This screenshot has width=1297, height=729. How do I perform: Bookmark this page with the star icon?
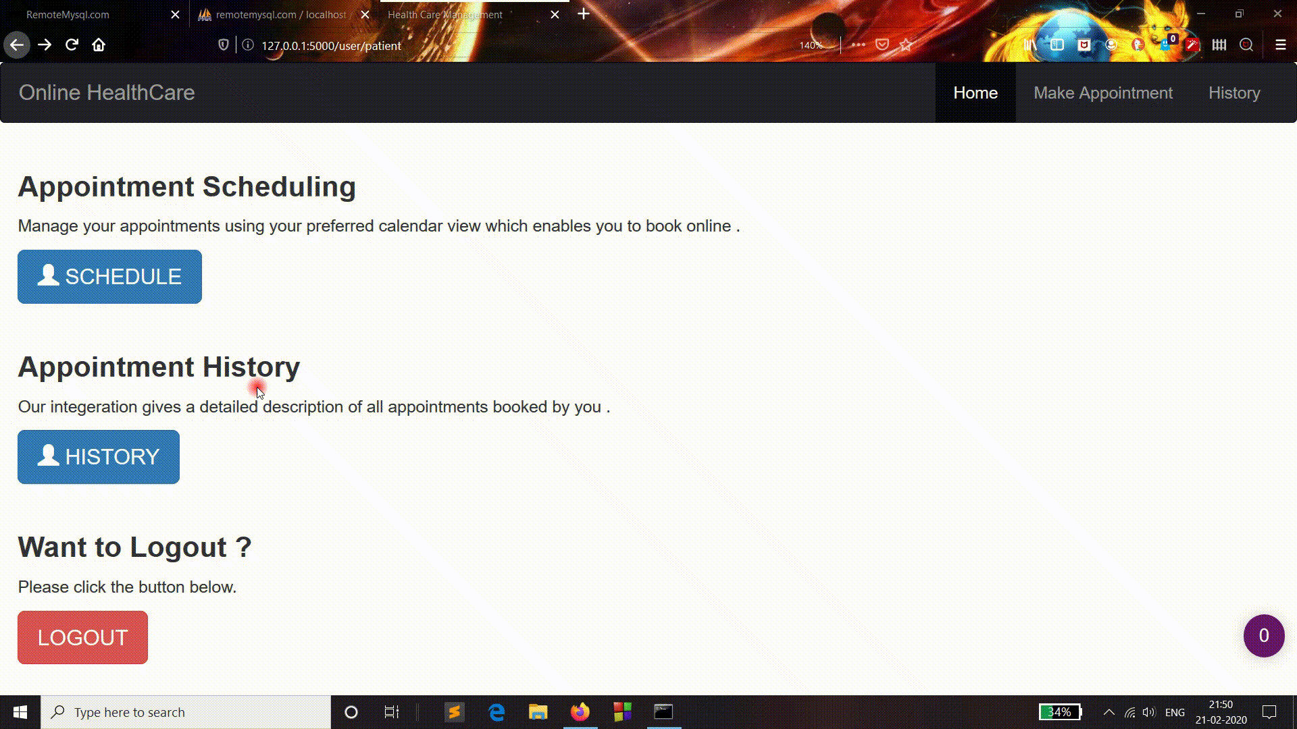tap(906, 45)
